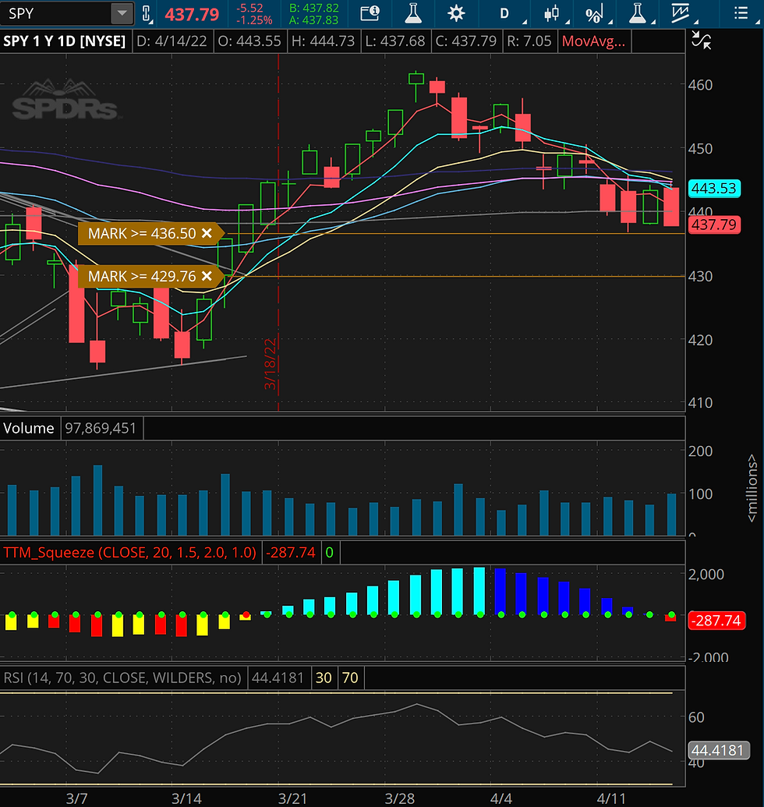Click the volume value 97,869,451
Screen dimensions: 764x807
[x=101, y=428]
